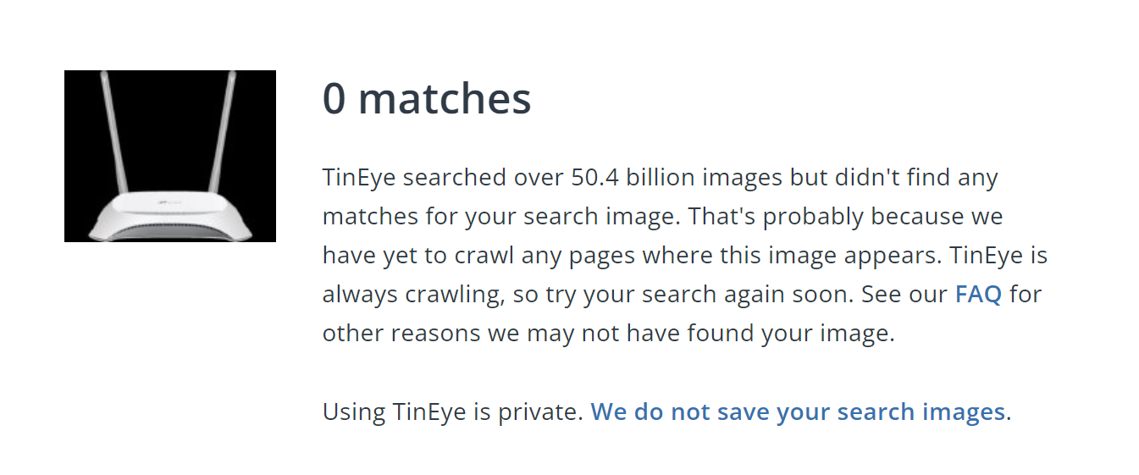
Task: Click the left antenna of the router image
Action: 112,135
